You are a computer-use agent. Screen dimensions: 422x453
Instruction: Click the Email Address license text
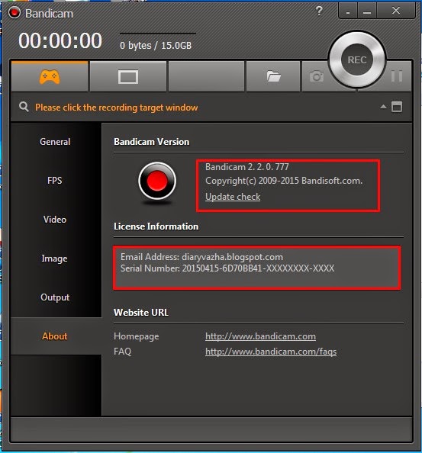coord(201,257)
